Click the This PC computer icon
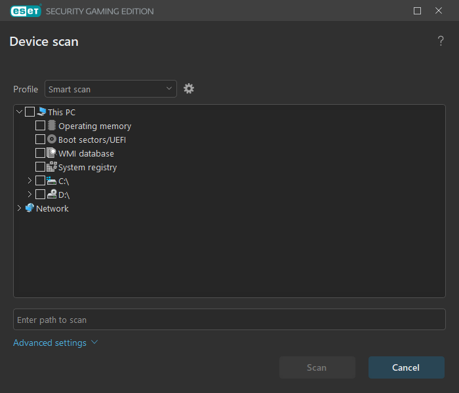This screenshot has height=393, width=459. tap(41, 111)
